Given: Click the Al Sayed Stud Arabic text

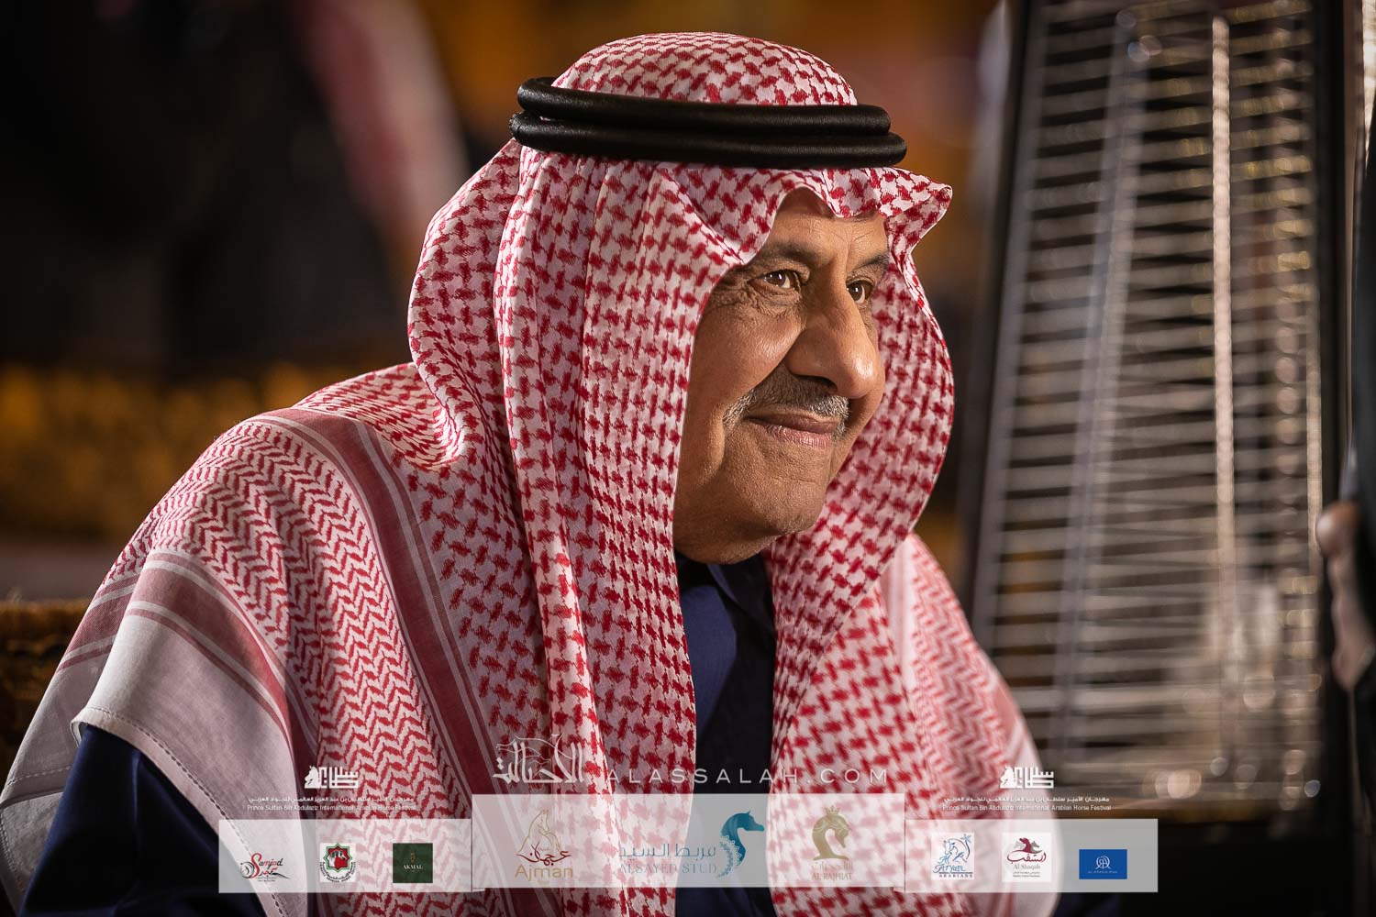Looking at the screenshot, I should [x=660, y=844].
